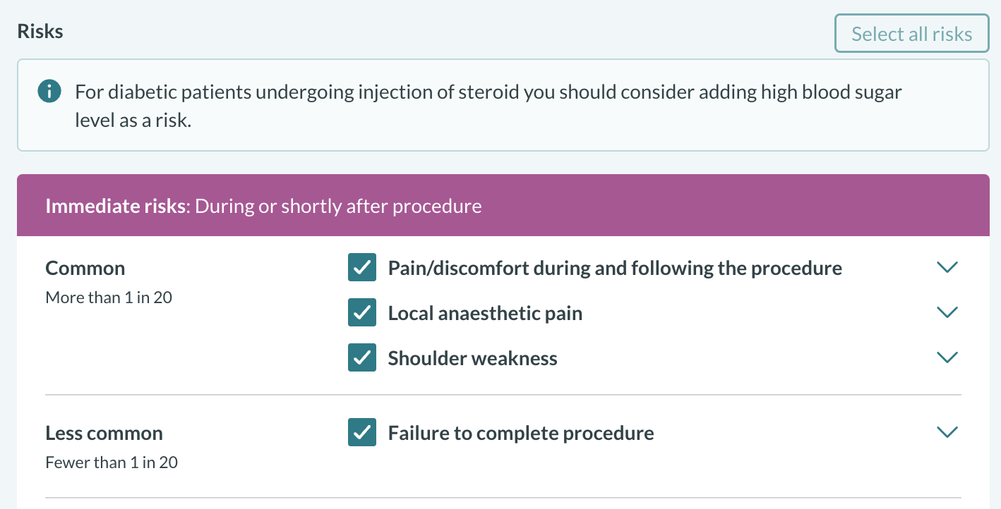Click the Local anaesthetic pain label text
Image resolution: width=1001 pixels, height=509 pixels.
pyautogui.click(x=485, y=314)
